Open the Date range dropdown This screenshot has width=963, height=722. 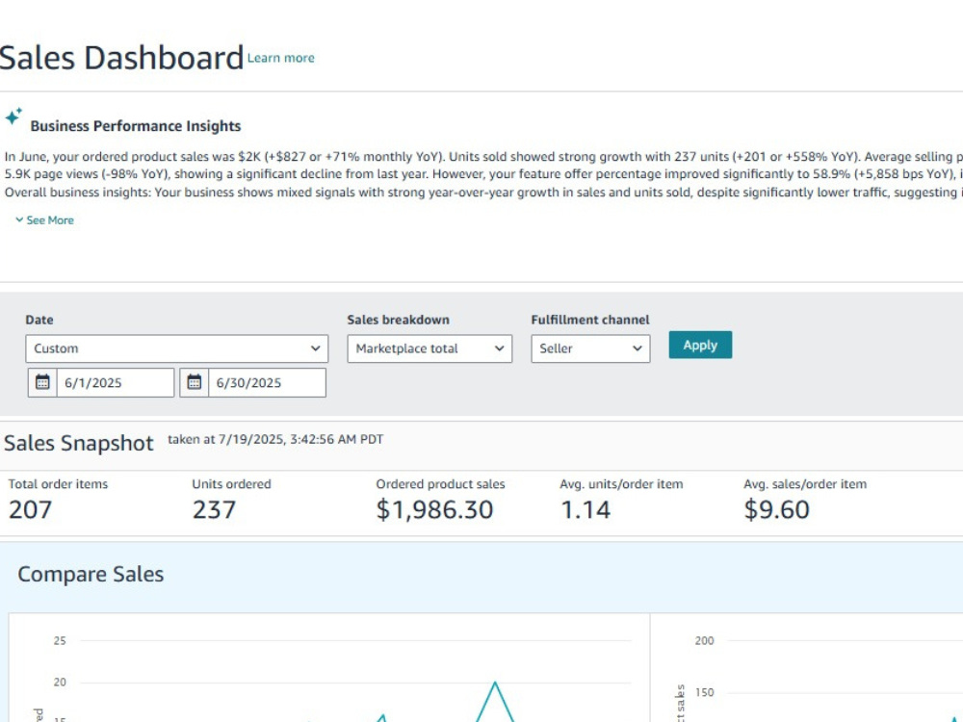click(177, 348)
